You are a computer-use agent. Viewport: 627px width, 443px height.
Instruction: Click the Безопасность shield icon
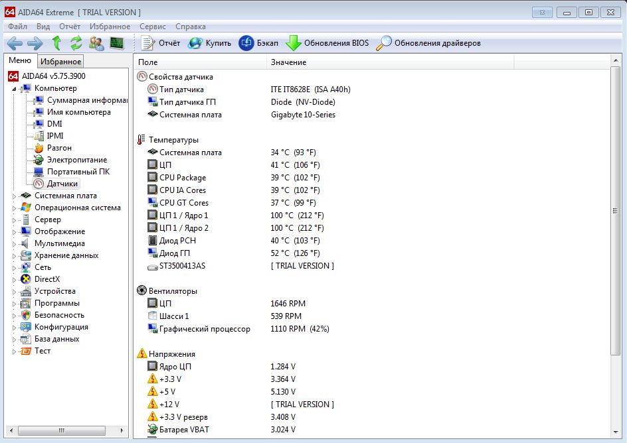point(26,315)
